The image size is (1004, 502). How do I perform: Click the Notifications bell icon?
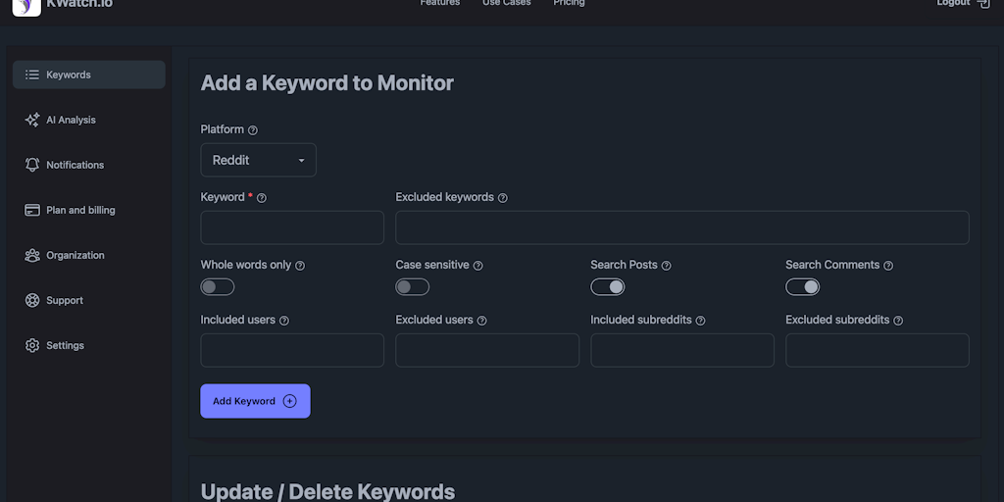[x=32, y=165]
